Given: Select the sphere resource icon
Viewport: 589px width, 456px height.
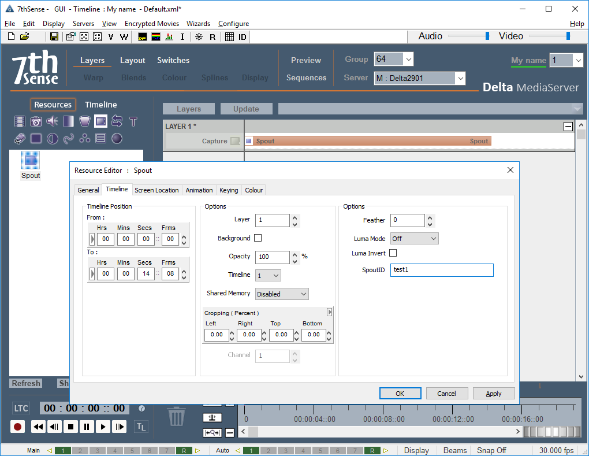Looking at the screenshot, I should 117,139.
